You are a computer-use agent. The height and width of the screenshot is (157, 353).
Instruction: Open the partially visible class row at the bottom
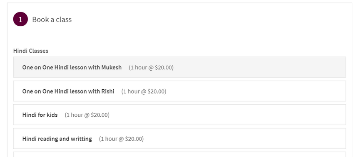coord(179,155)
